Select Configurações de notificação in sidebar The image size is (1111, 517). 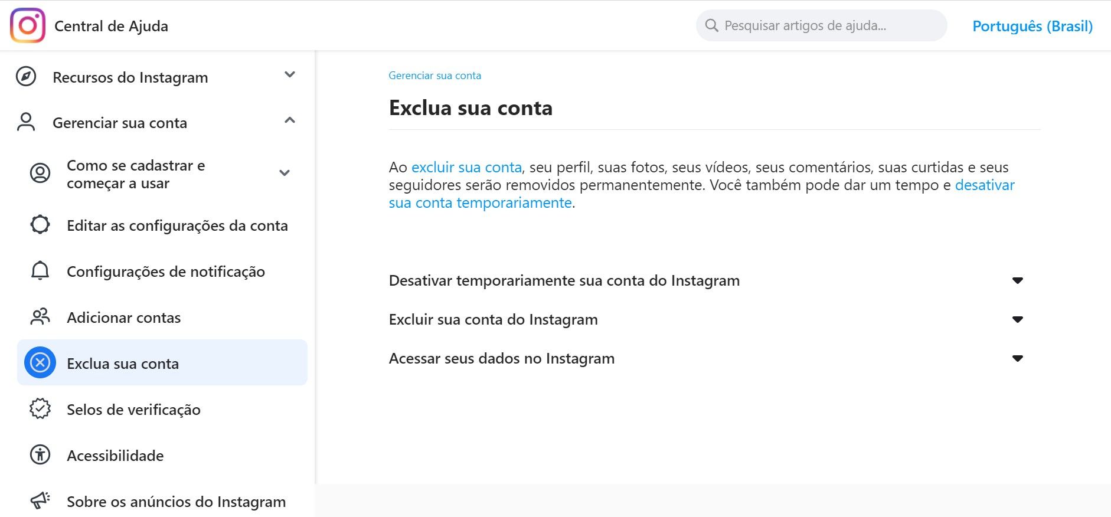tap(165, 271)
